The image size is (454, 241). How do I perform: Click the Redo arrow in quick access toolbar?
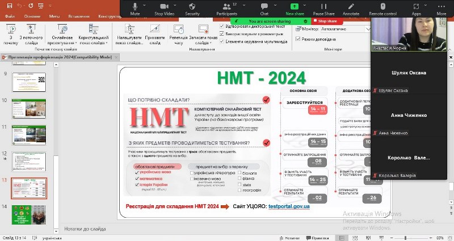(x=31, y=6)
